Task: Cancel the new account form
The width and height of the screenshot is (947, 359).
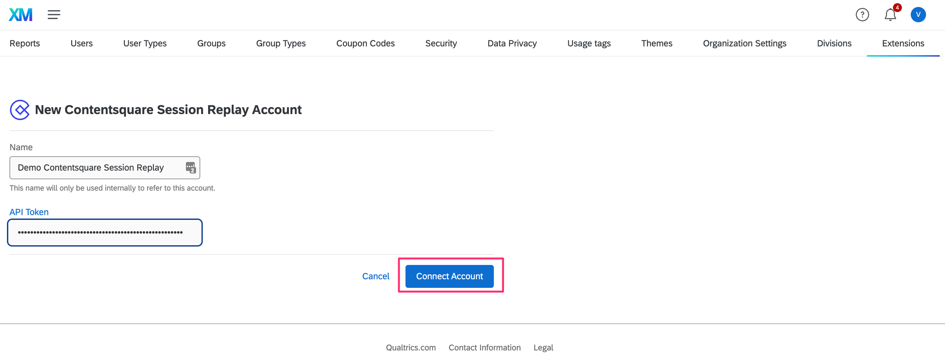Action: pos(375,276)
